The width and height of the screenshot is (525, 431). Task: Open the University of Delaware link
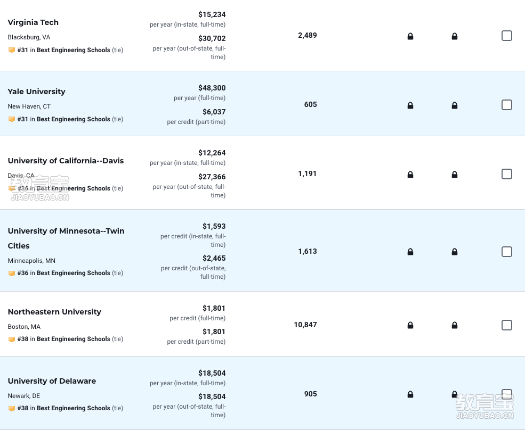click(52, 381)
